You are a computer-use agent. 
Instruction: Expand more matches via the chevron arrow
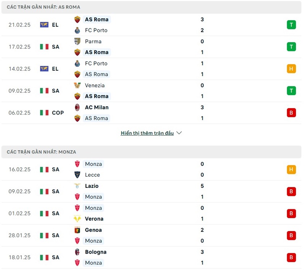179,133
